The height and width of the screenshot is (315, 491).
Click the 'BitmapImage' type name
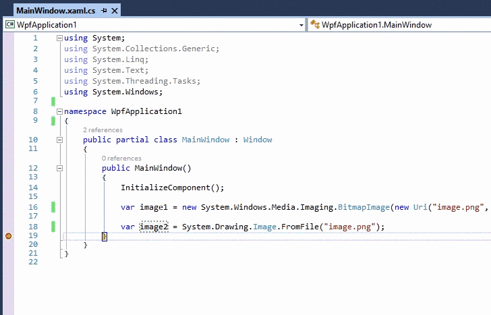[364, 207]
